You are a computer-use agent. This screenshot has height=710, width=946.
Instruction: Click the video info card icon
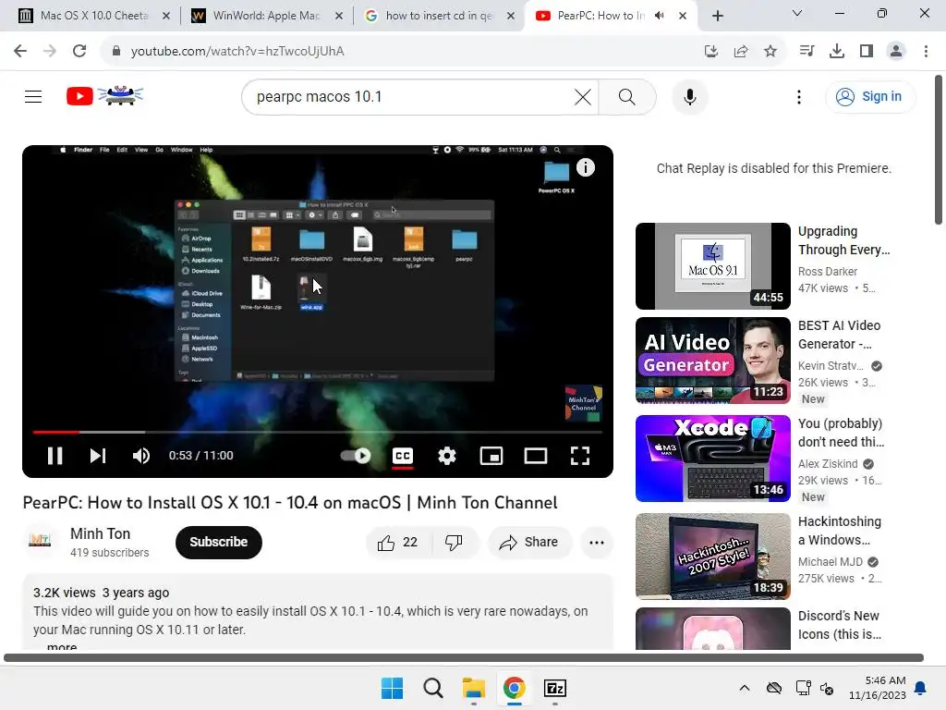(585, 167)
